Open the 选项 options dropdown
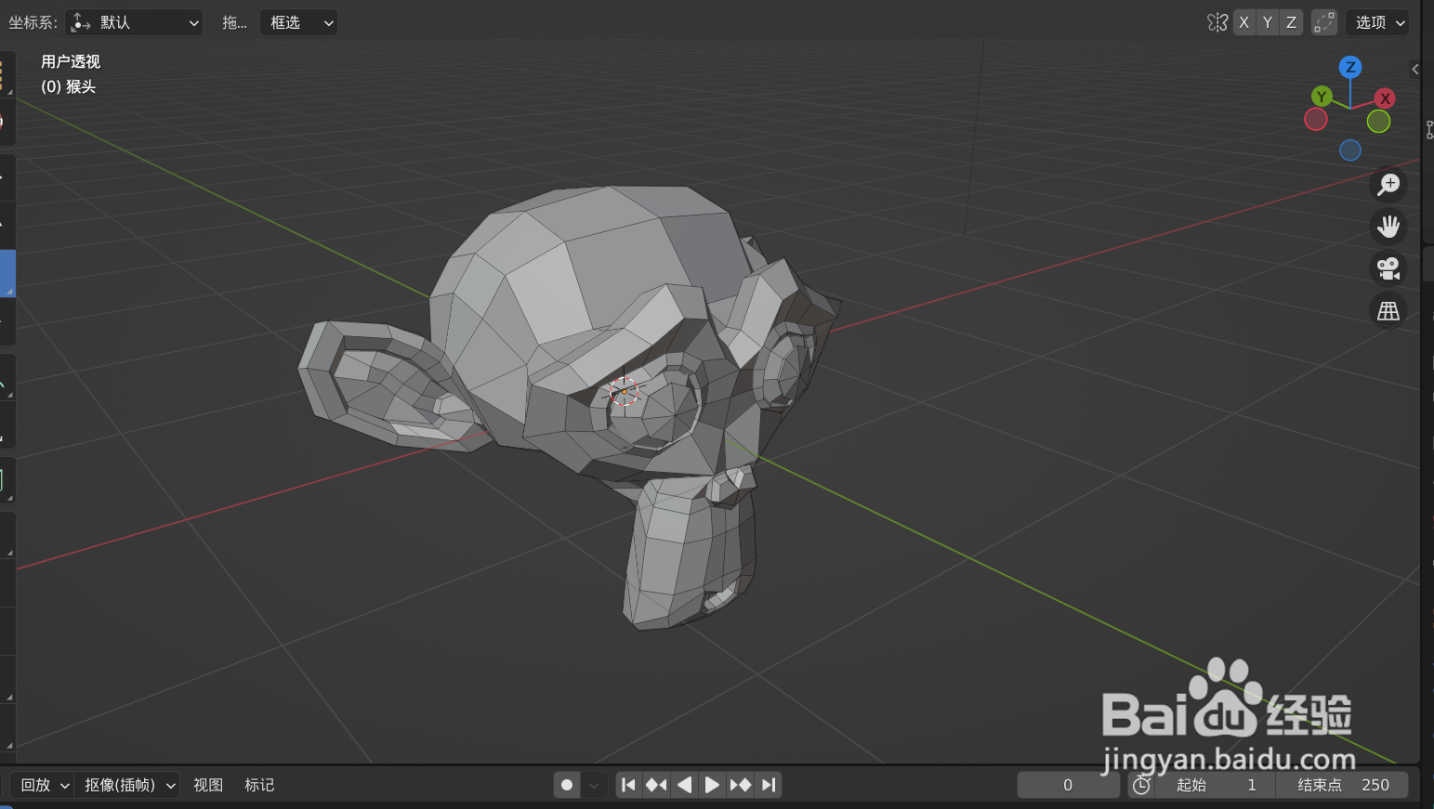The width and height of the screenshot is (1434, 809). coord(1377,22)
